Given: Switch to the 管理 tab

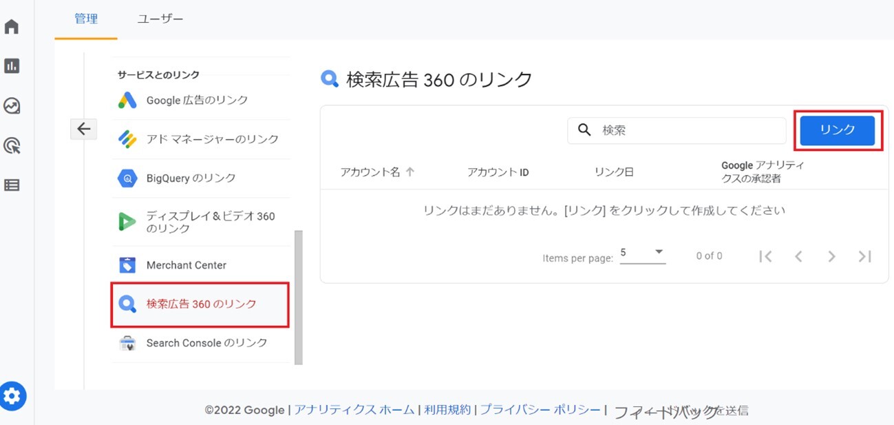Looking at the screenshot, I should 86,19.
